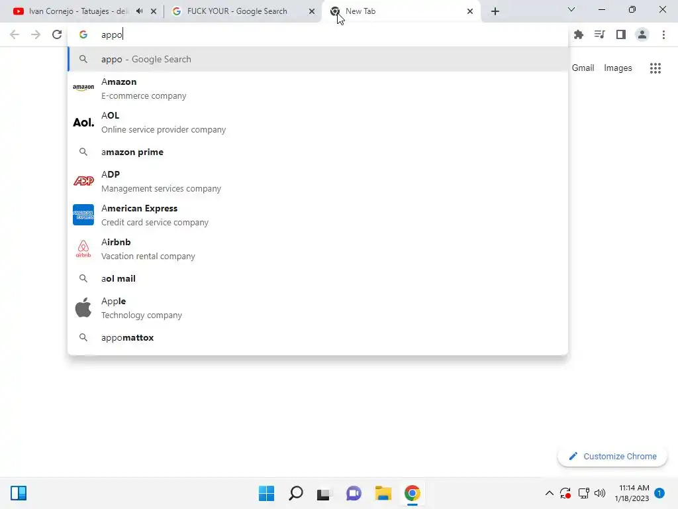The image size is (678, 509).
Task: Open the notification badge showing 1
Action: tap(659, 493)
